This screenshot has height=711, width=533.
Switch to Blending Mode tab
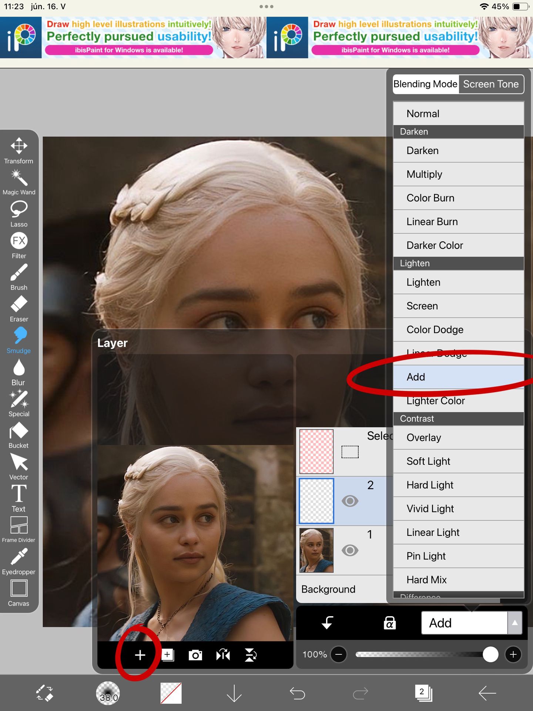pos(425,84)
